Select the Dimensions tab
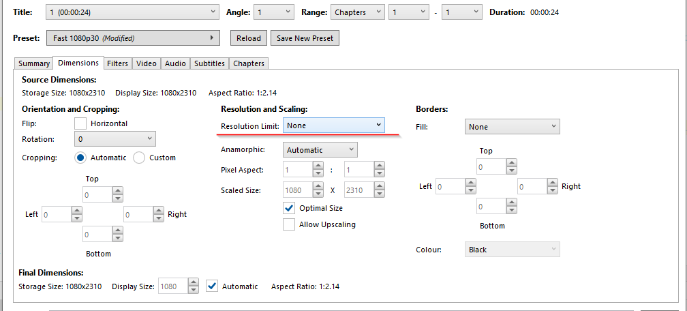 coord(78,63)
